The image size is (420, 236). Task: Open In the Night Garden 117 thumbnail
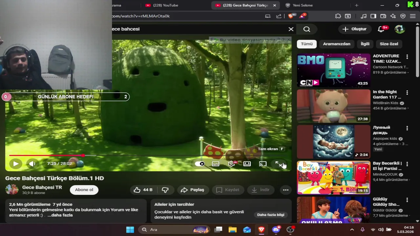(333, 106)
